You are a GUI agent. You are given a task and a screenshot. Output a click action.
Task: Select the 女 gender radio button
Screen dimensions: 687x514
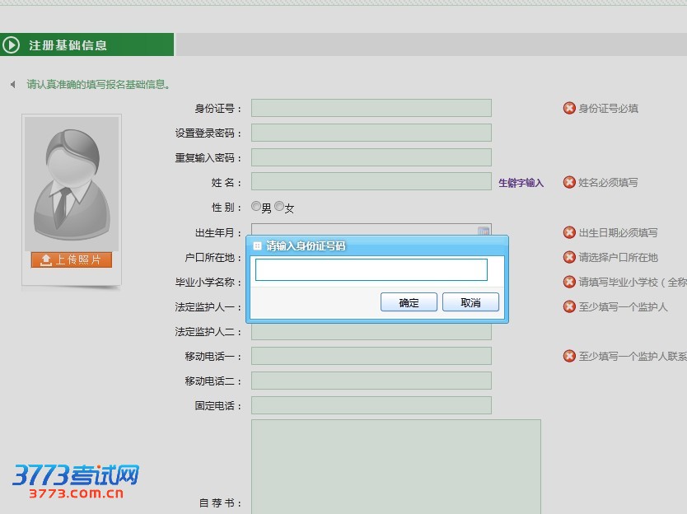[279, 207]
